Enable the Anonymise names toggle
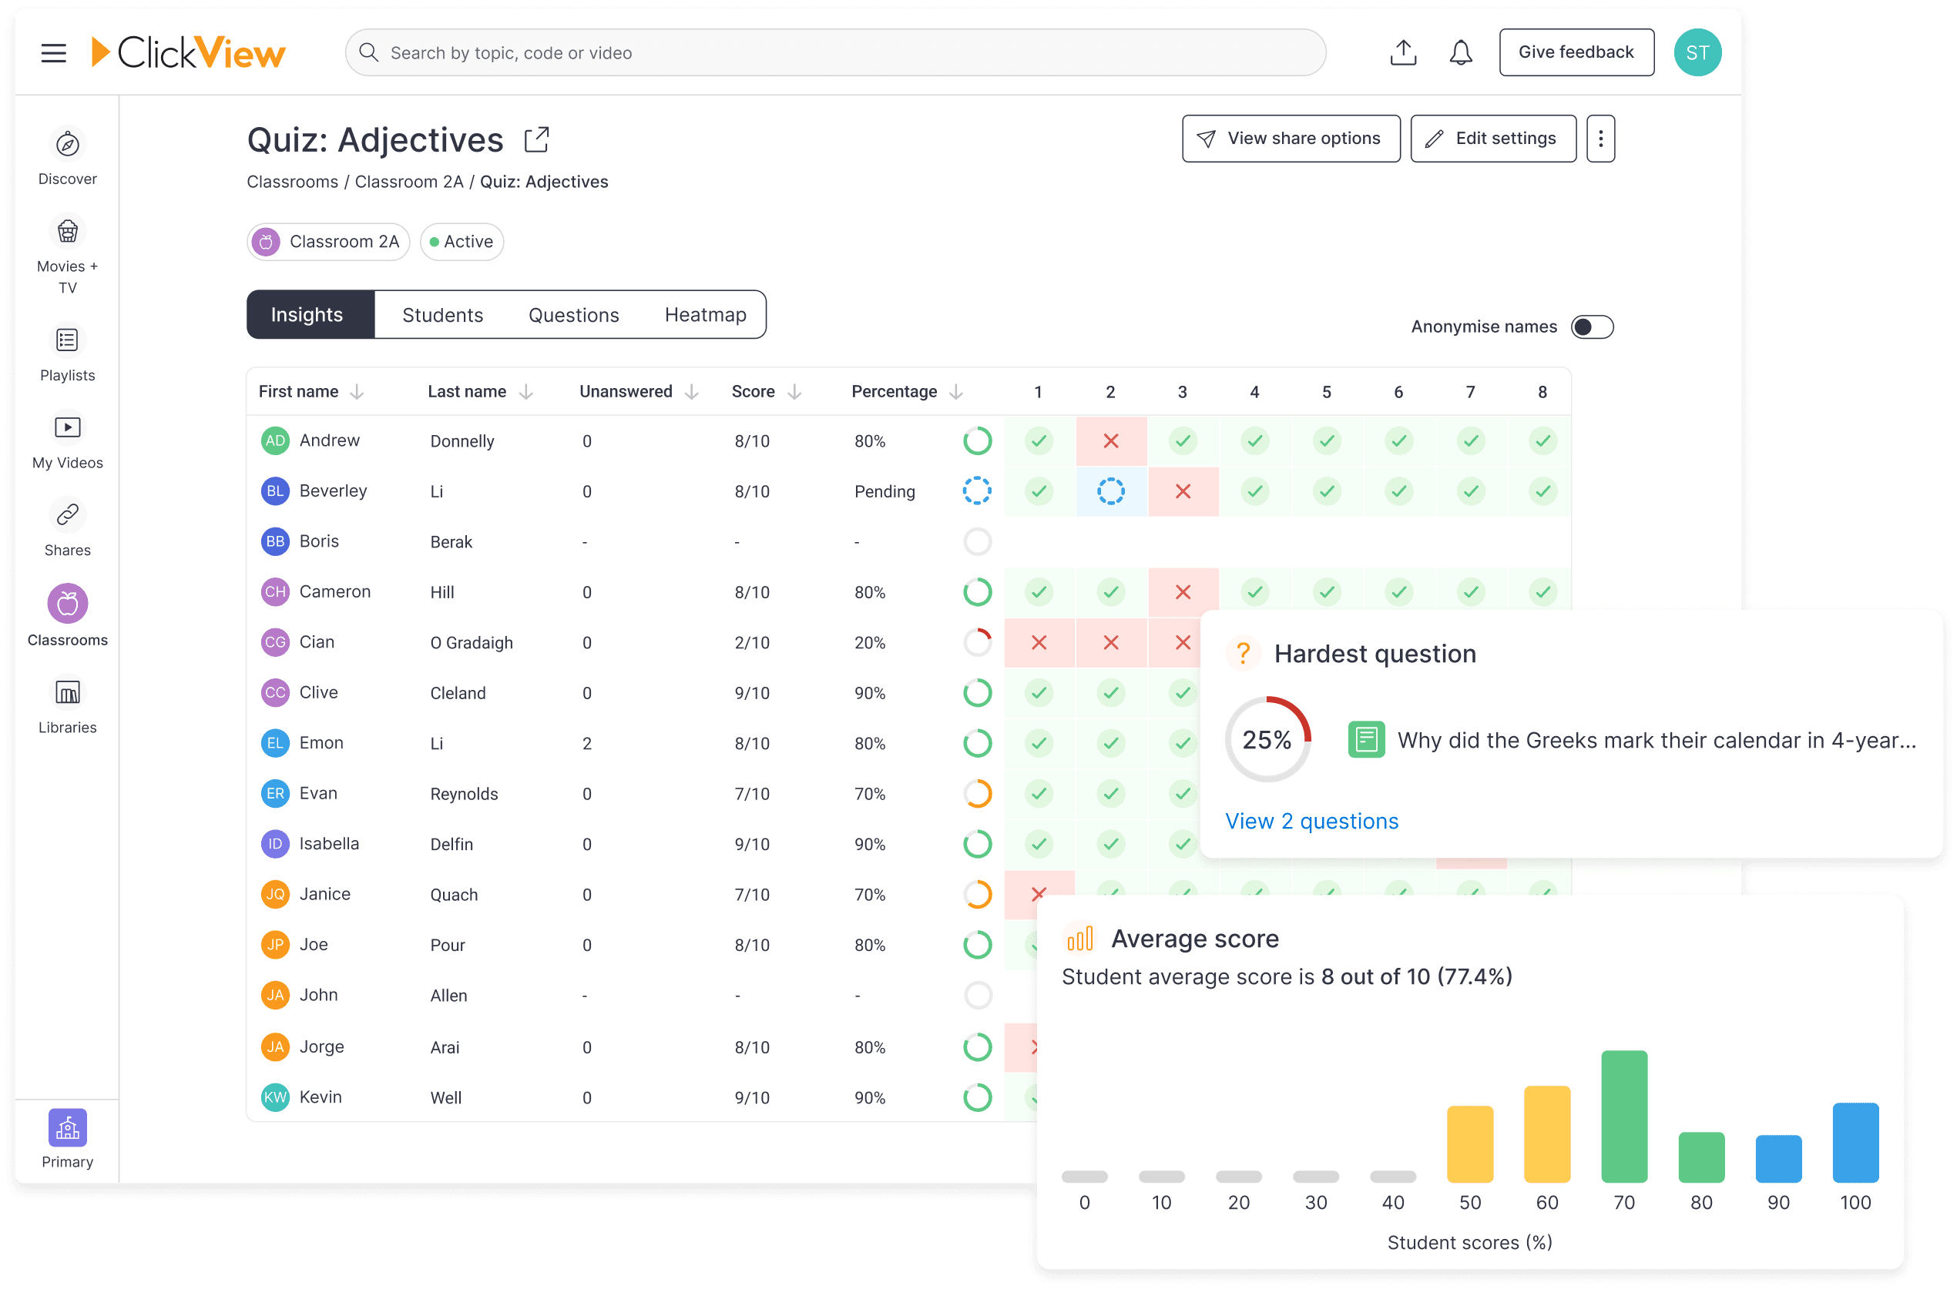Screen dimensions: 1957x1289 coord(1593,326)
